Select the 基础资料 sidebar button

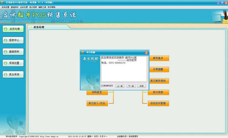pos(13,52)
